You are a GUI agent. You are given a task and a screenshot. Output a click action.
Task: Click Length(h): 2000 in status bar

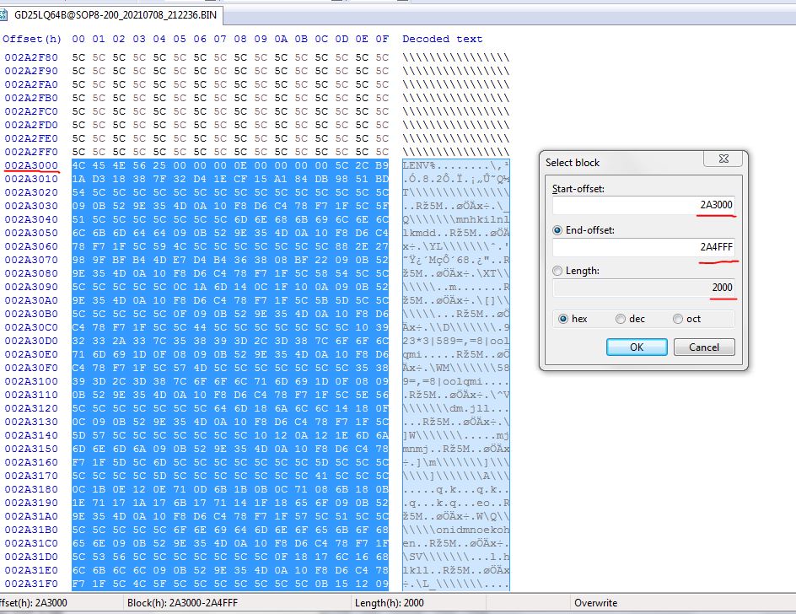click(x=390, y=603)
